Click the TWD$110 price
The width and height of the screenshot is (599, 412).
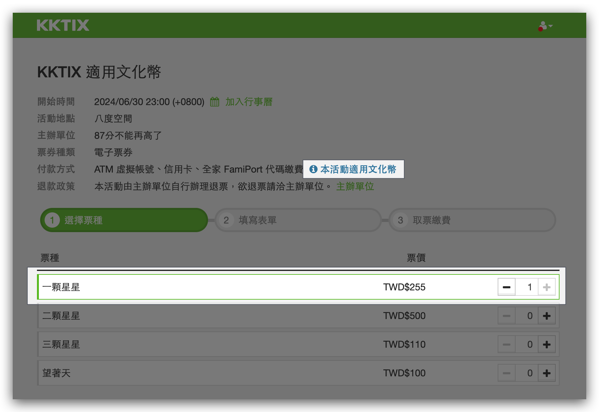pyautogui.click(x=404, y=344)
